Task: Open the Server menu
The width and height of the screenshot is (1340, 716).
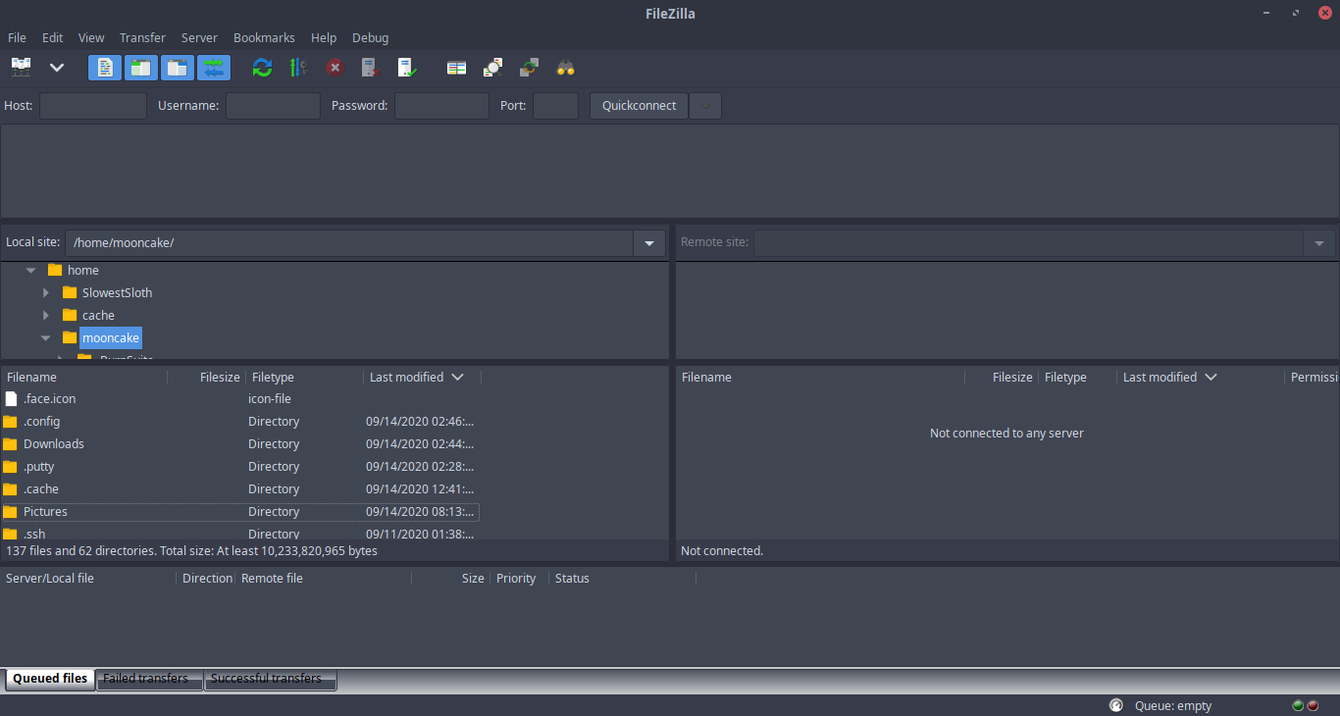Action: (x=199, y=37)
